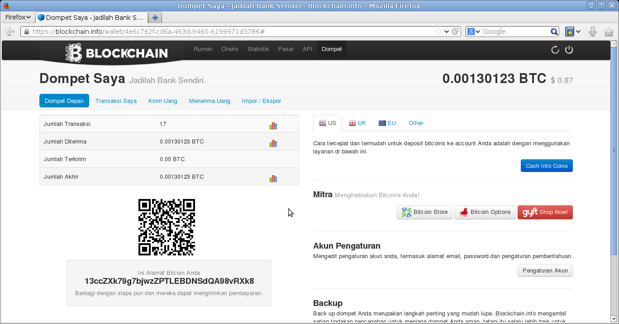Click the vertical page scrollbar
The height and width of the screenshot is (324, 619).
[x=614, y=150]
